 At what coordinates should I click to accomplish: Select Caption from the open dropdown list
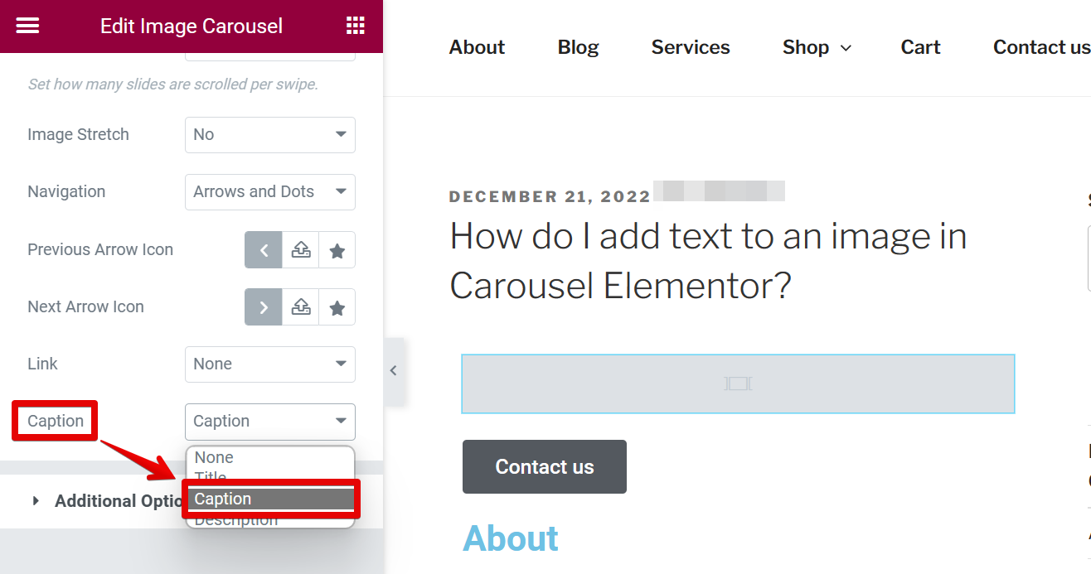tap(269, 499)
